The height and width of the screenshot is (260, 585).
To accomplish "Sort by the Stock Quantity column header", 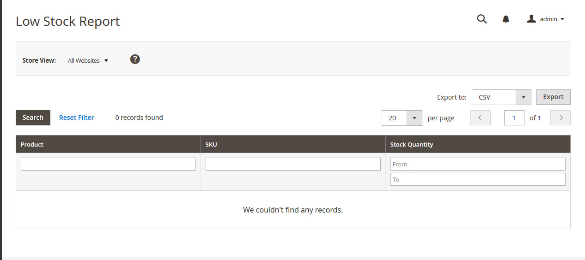I will pyautogui.click(x=411, y=144).
